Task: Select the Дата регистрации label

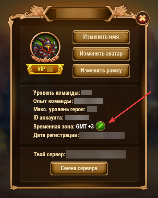Action: click(56, 135)
